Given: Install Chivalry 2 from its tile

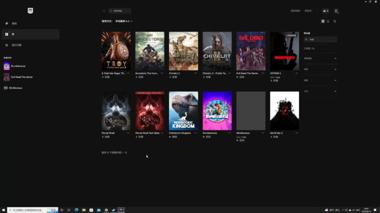Looking at the screenshot, I should 173,77.
